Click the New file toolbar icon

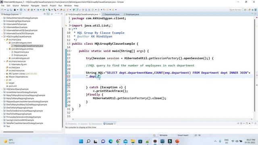2,10
